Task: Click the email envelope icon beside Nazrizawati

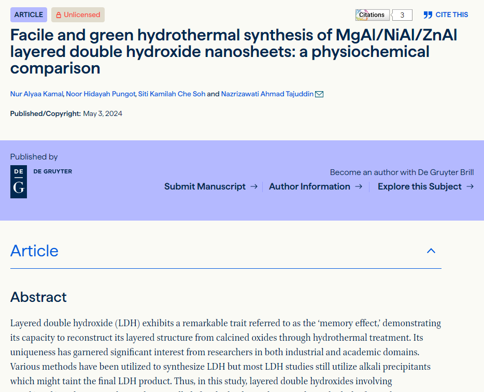Action: (319, 94)
